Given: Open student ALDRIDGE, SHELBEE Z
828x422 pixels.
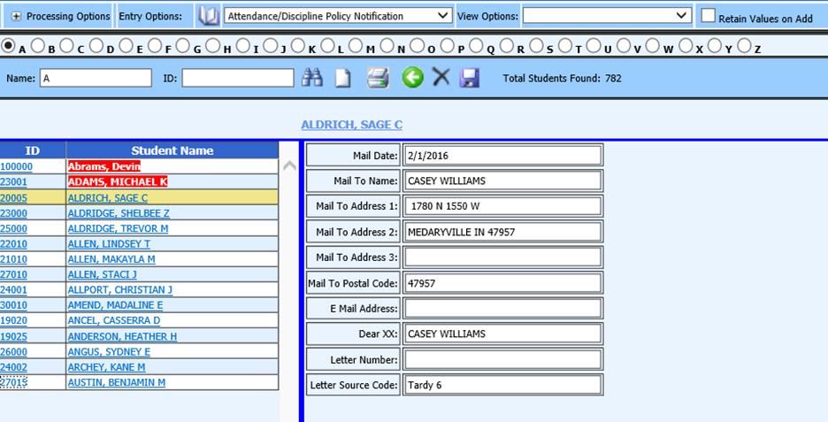Looking at the screenshot, I should 119,213.
